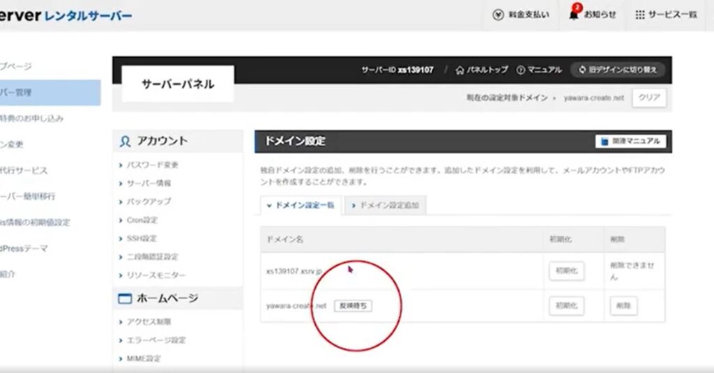This screenshot has width=714, height=373.
Task: Open Whois情報の初期値設定 in the left sidebar
Action: point(35,222)
